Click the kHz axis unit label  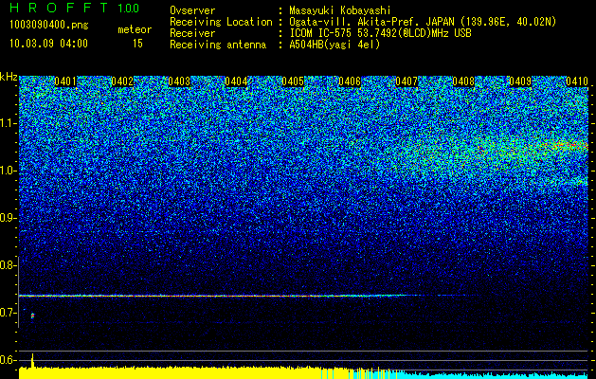(9, 77)
